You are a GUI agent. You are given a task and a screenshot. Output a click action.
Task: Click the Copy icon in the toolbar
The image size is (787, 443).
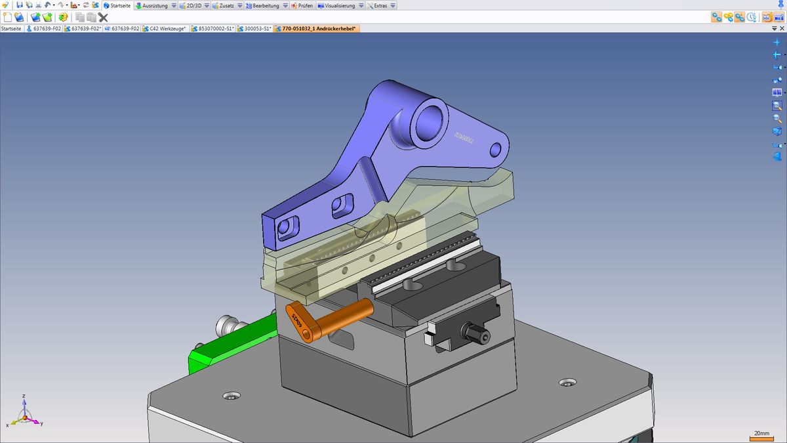[80, 17]
